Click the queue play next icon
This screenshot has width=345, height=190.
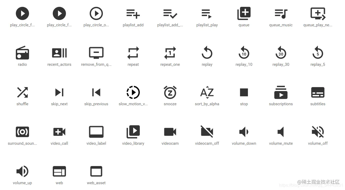[318, 14]
